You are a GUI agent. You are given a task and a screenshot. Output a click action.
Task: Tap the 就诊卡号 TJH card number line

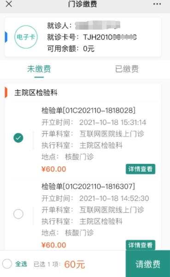coord(92,37)
